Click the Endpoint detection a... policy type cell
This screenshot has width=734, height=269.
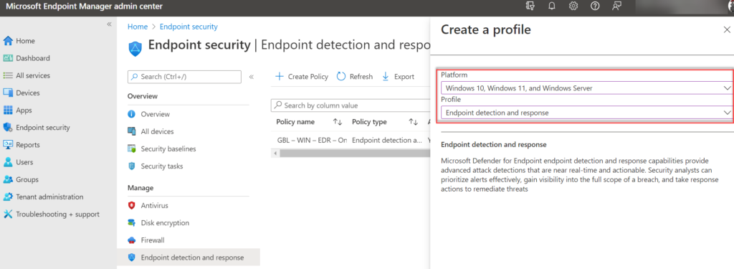pyautogui.click(x=386, y=140)
